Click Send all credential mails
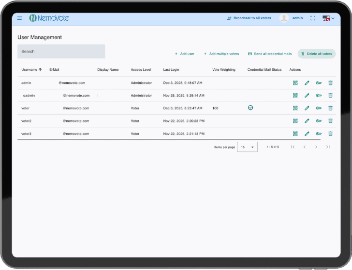Viewport: 352px width, 270px height. point(270,54)
